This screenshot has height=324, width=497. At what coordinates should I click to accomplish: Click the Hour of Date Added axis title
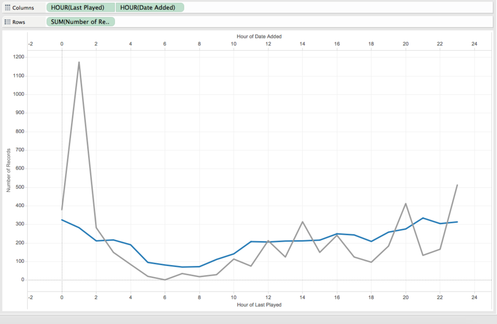pos(259,36)
